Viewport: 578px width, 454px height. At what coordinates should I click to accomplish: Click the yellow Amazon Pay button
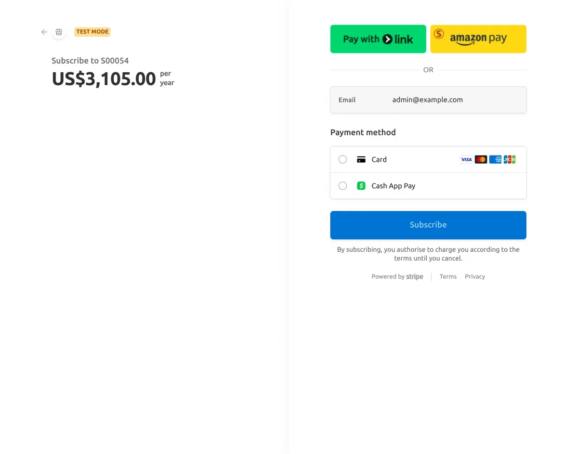tap(478, 39)
